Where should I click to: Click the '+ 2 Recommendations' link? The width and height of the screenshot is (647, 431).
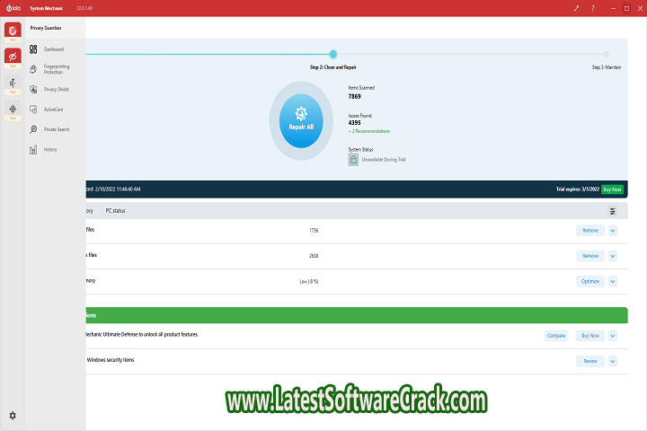(369, 131)
